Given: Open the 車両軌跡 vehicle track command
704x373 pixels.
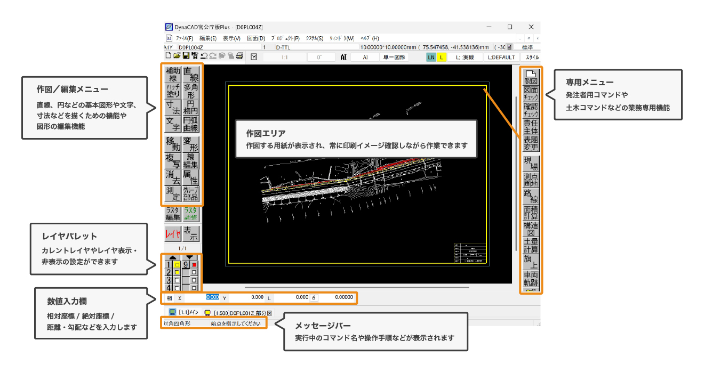Looking at the screenshot, I should coord(531,279).
